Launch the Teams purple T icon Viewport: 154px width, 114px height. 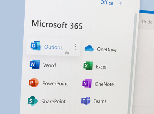[x=86, y=101]
